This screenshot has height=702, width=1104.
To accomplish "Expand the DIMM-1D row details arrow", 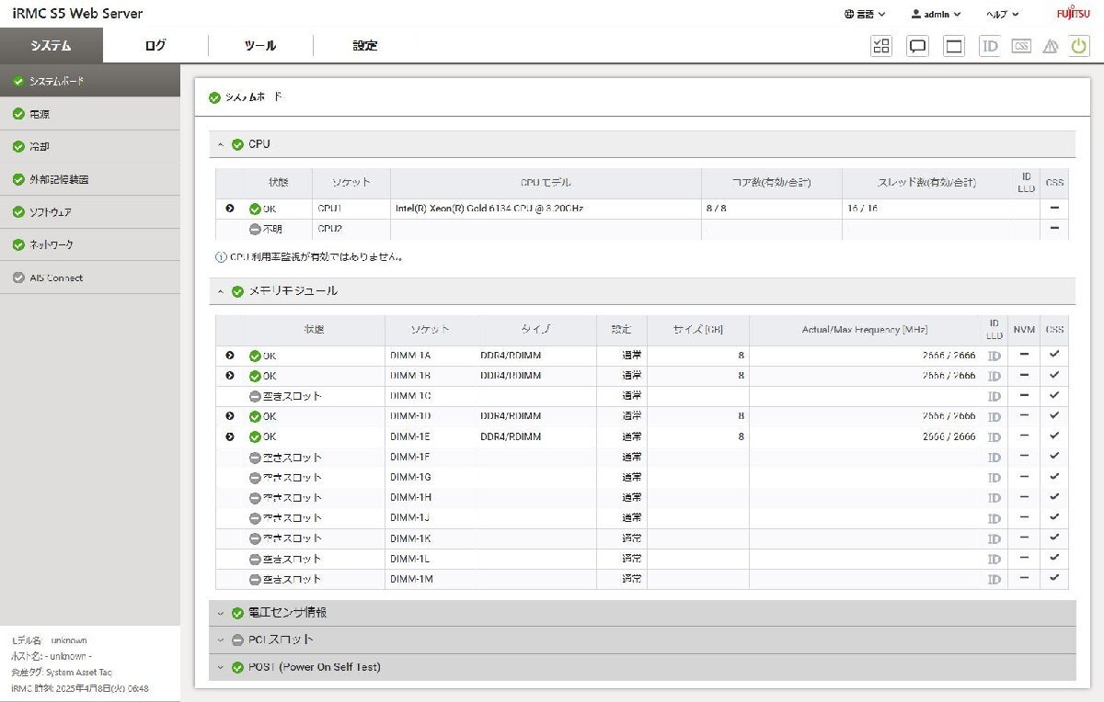I will [x=230, y=416].
